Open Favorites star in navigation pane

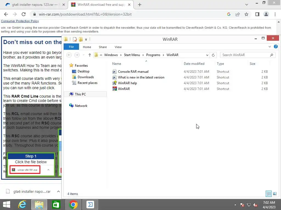tap(71, 66)
